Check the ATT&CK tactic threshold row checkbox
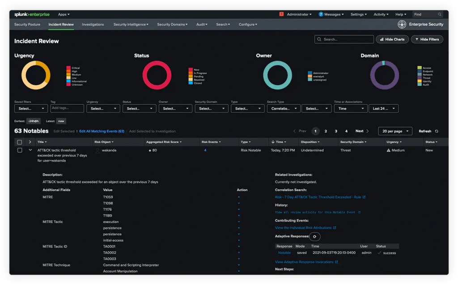This screenshot has height=285, width=458. [x=19, y=150]
